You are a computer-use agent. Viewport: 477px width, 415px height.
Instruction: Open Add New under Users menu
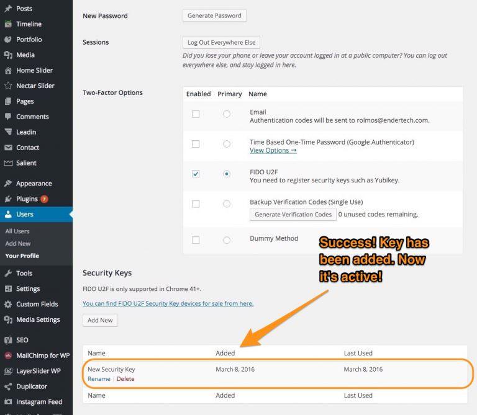(18, 244)
